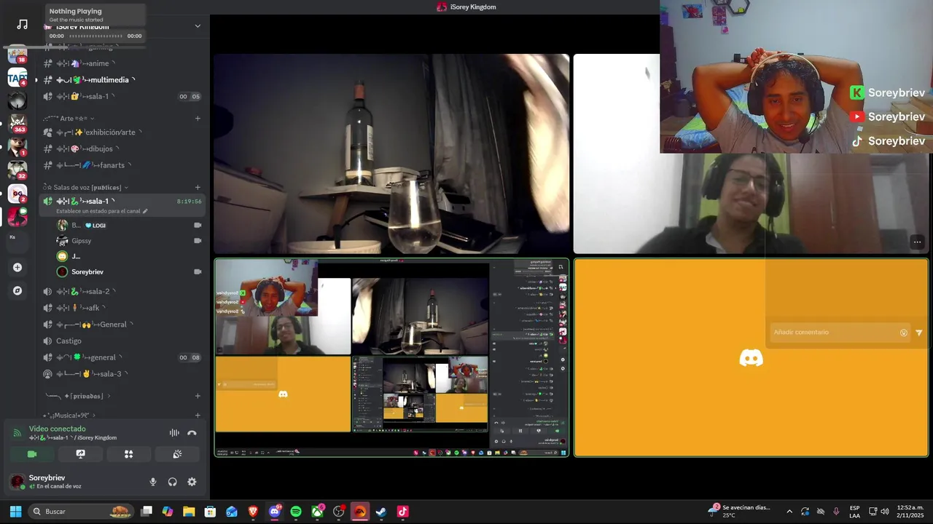Open Steam from the taskbar
This screenshot has width=933, height=524.
381,512
